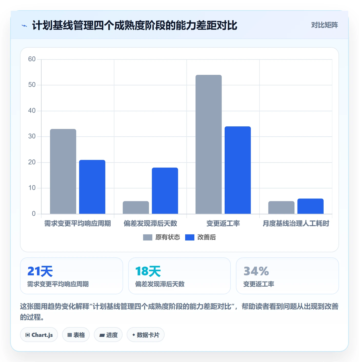Click the blue bar for 月度基线治理人工耗时
359x362 pixels.
point(311,206)
